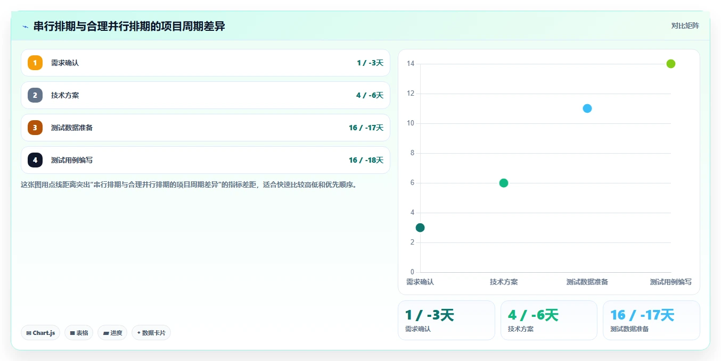Open the 16 / -17天 测试数据准备 data card
Image resolution: width=721 pixels, height=361 pixels.
(x=651, y=320)
